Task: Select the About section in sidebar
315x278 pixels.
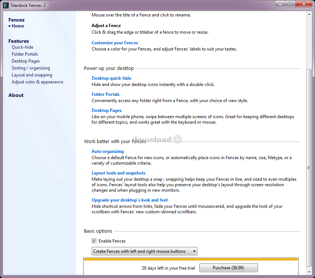Action: click(16, 95)
